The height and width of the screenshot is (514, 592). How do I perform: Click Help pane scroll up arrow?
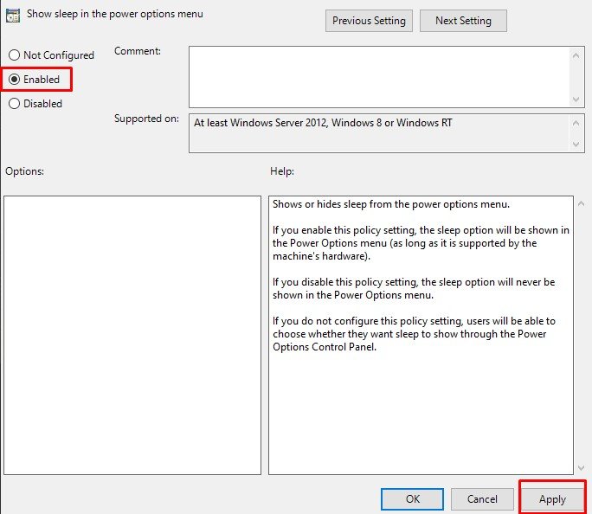[x=581, y=204]
